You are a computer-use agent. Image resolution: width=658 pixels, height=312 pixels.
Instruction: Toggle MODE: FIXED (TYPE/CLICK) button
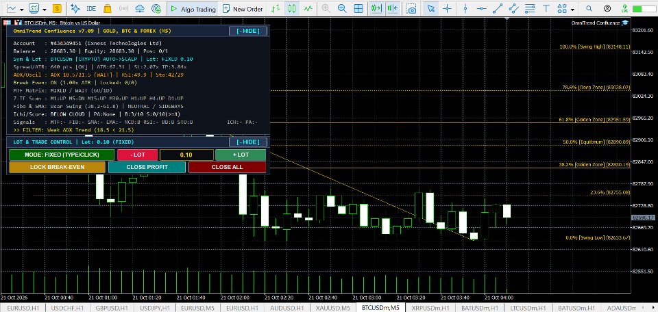[62, 155]
